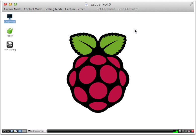Open the file manager from the taskbar

click(x=8, y=131)
